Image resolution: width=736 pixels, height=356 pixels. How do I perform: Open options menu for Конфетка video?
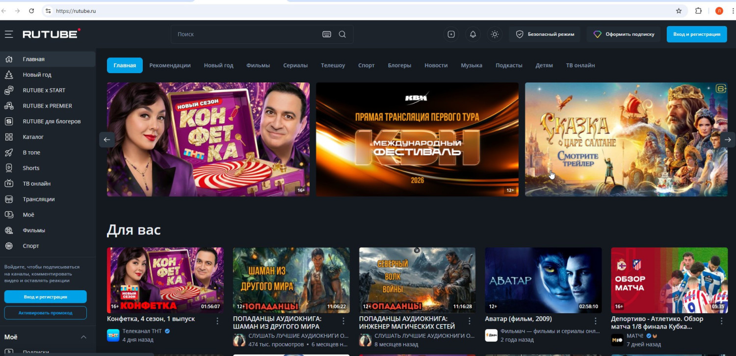217,321
